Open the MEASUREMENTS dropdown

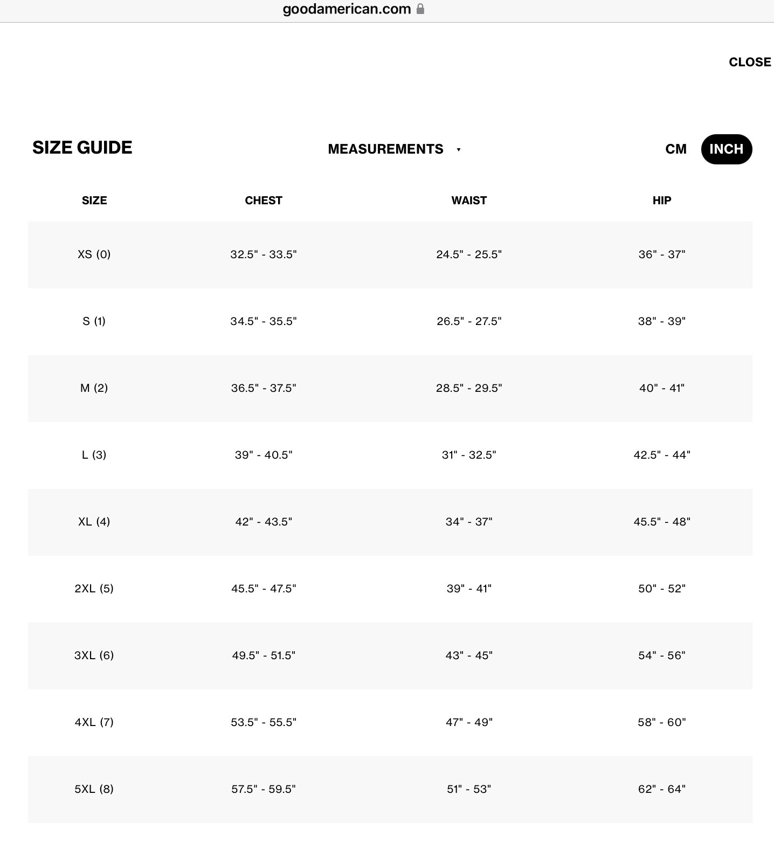[x=395, y=149]
